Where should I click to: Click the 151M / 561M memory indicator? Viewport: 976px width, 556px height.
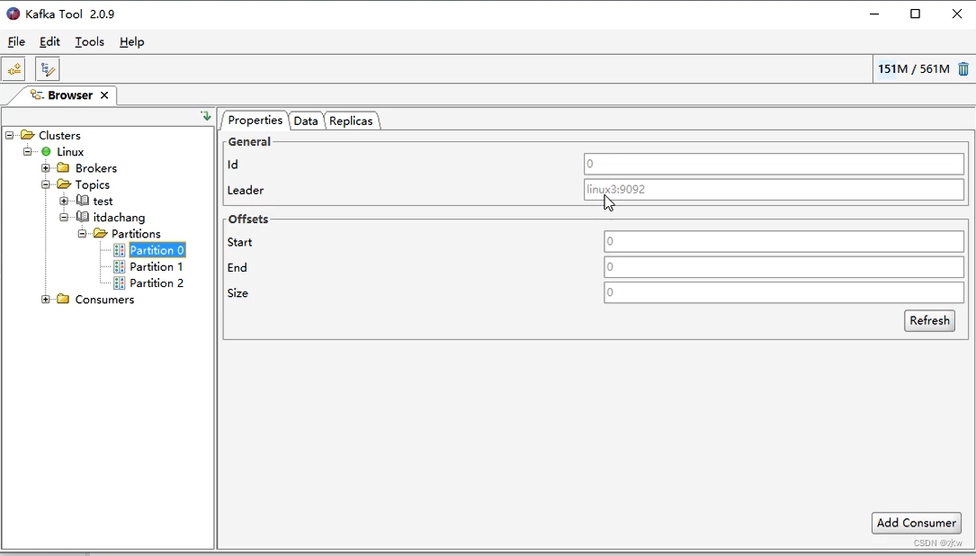tap(913, 68)
